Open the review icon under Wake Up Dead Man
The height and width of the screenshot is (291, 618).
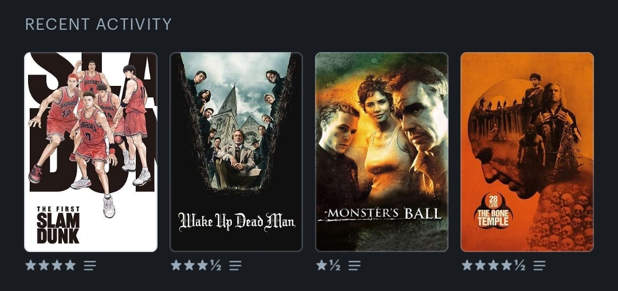[x=235, y=265]
